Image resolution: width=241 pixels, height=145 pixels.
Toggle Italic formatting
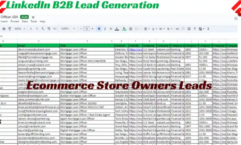pyautogui.click(x=105, y=29)
